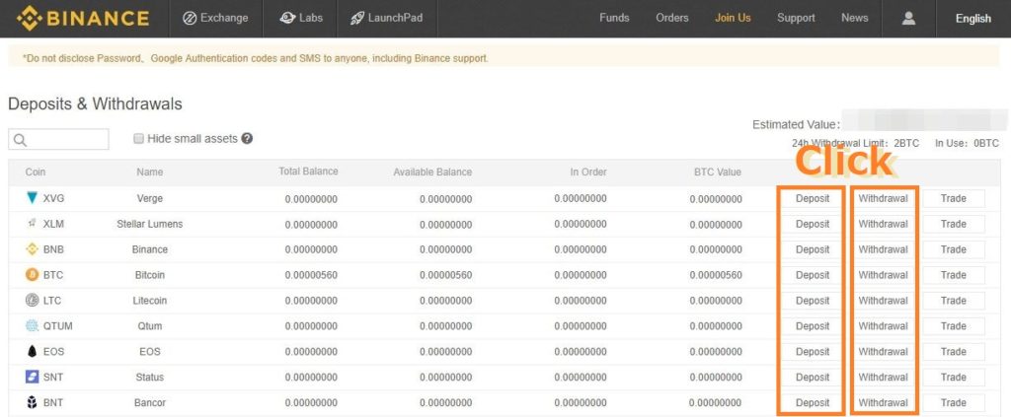Click Deposit for EOS
The image size is (1011, 417).
point(813,351)
